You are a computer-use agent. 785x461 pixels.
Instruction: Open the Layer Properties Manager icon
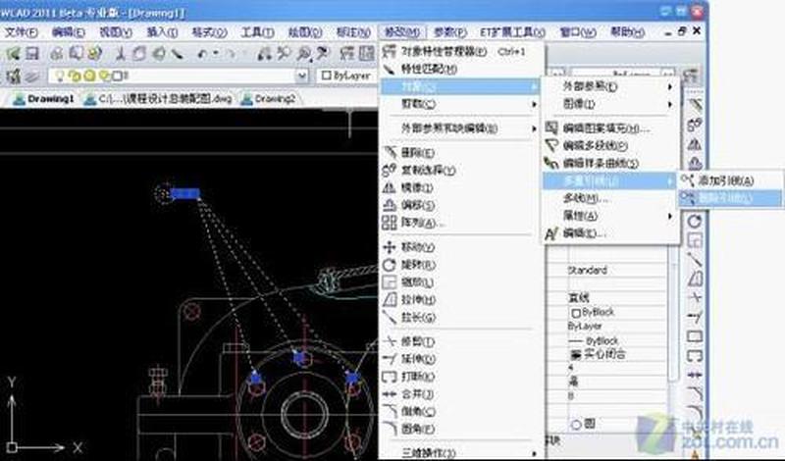coord(14,77)
